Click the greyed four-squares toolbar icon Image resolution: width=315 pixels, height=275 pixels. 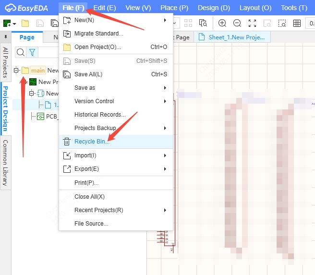(x=188, y=24)
